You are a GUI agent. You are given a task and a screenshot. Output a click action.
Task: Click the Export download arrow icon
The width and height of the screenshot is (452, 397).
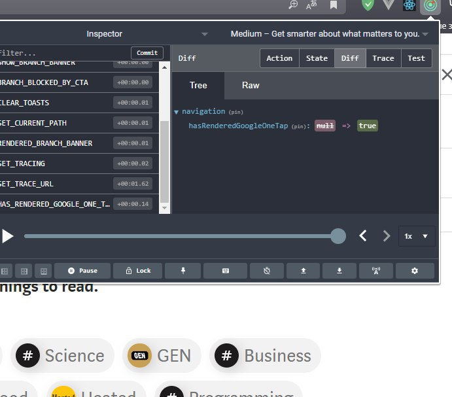[x=339, y=271]
